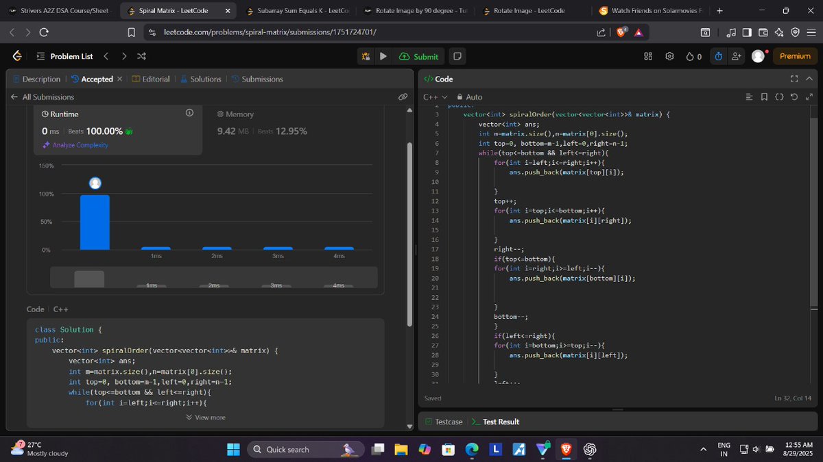Pick a random problem with shuffle icon
823x462 pixels.
coord(141,56)
